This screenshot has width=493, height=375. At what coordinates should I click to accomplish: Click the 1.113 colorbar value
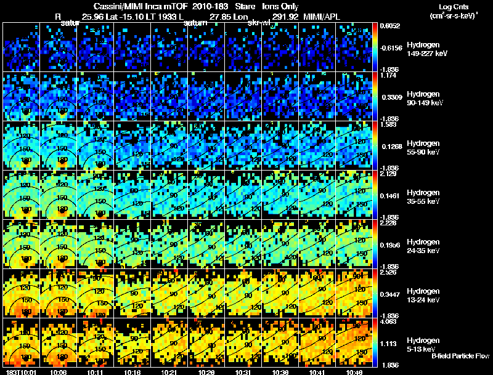coord(388,344)
